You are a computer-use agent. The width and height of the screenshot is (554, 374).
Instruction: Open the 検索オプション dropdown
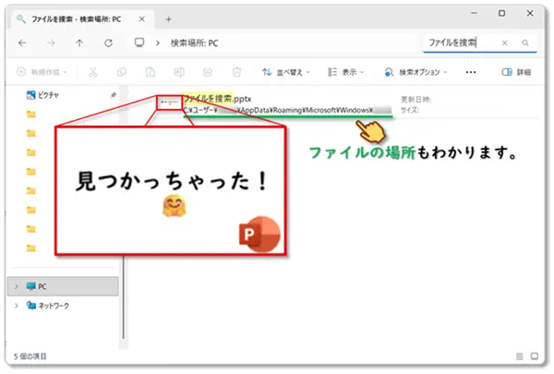click(x=415, y=72)
